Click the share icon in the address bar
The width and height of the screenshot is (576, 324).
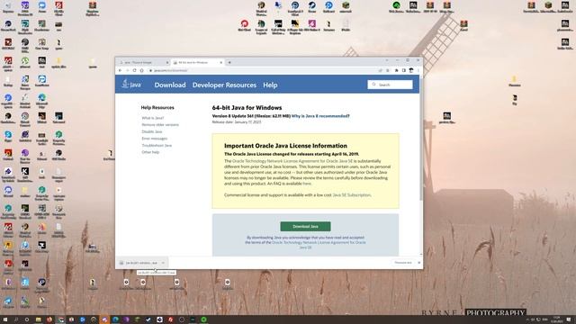tap(380, 70)
